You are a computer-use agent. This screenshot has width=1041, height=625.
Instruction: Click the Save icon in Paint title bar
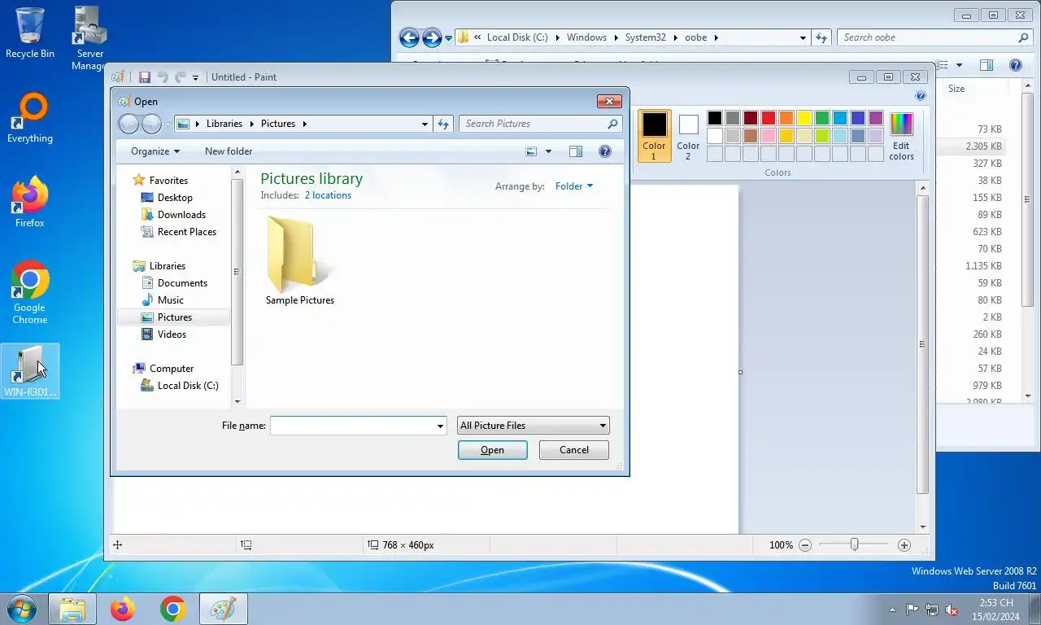(145, 77)
